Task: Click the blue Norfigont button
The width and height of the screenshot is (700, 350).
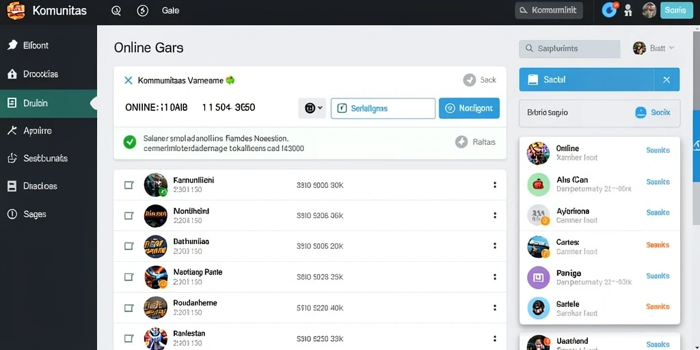Action: point(469,108)
